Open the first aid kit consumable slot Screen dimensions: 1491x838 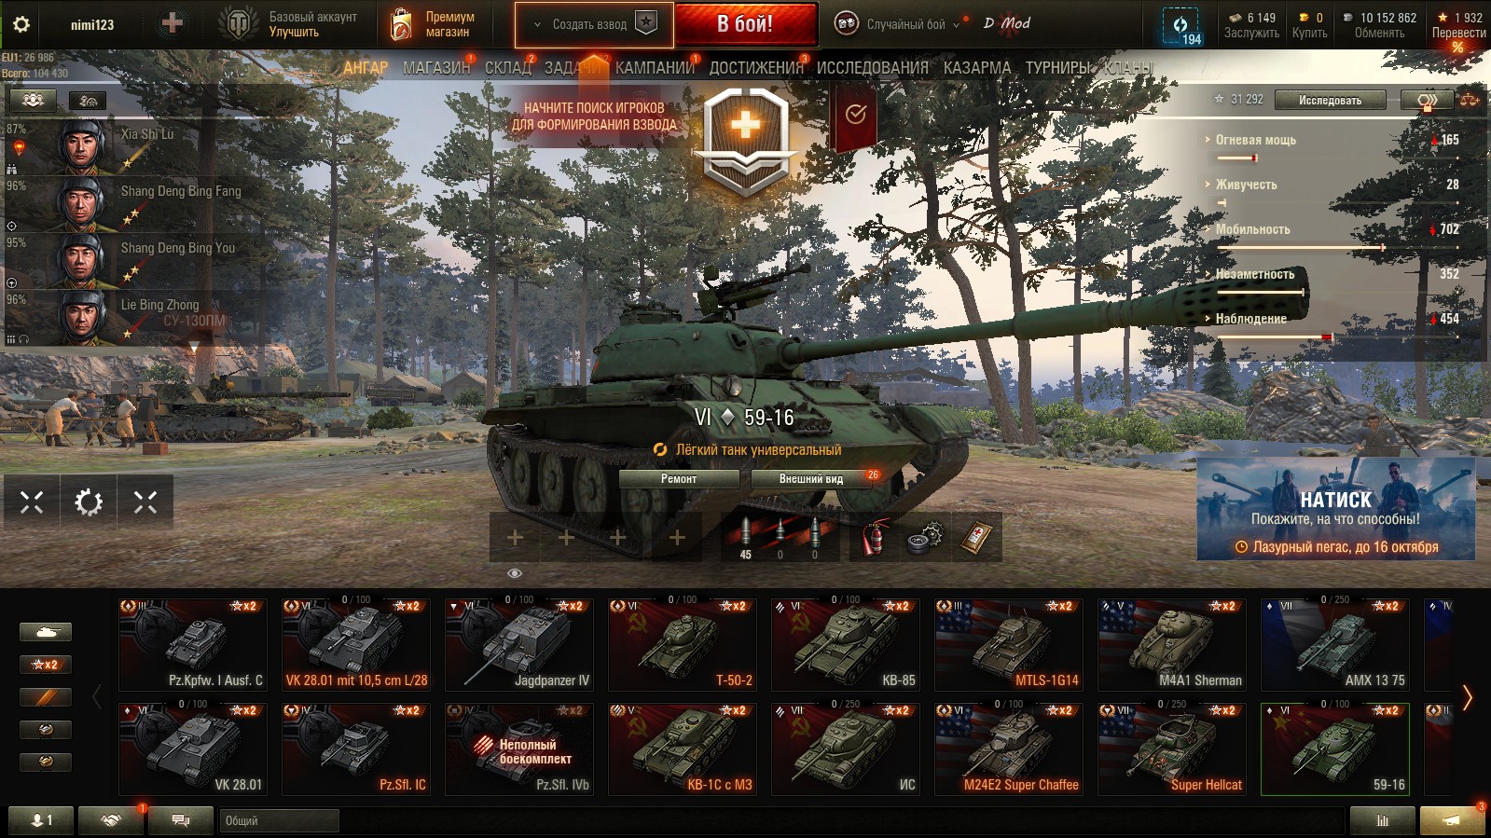pyautogui.click(x=976, y=537)
